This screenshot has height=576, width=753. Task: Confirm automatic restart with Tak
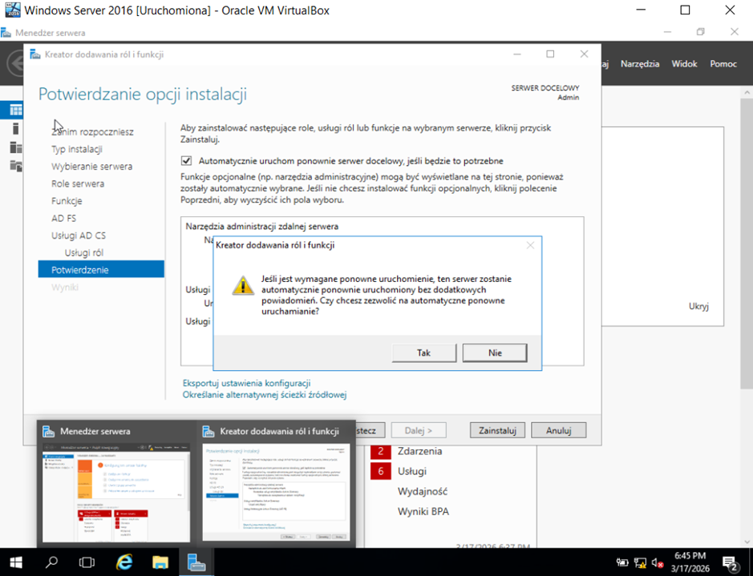click(x=424, y=352)
